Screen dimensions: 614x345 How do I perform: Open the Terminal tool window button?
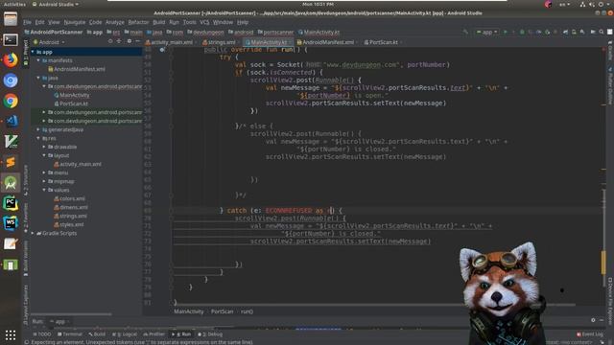pyautogui.click(x=70, y=334)
